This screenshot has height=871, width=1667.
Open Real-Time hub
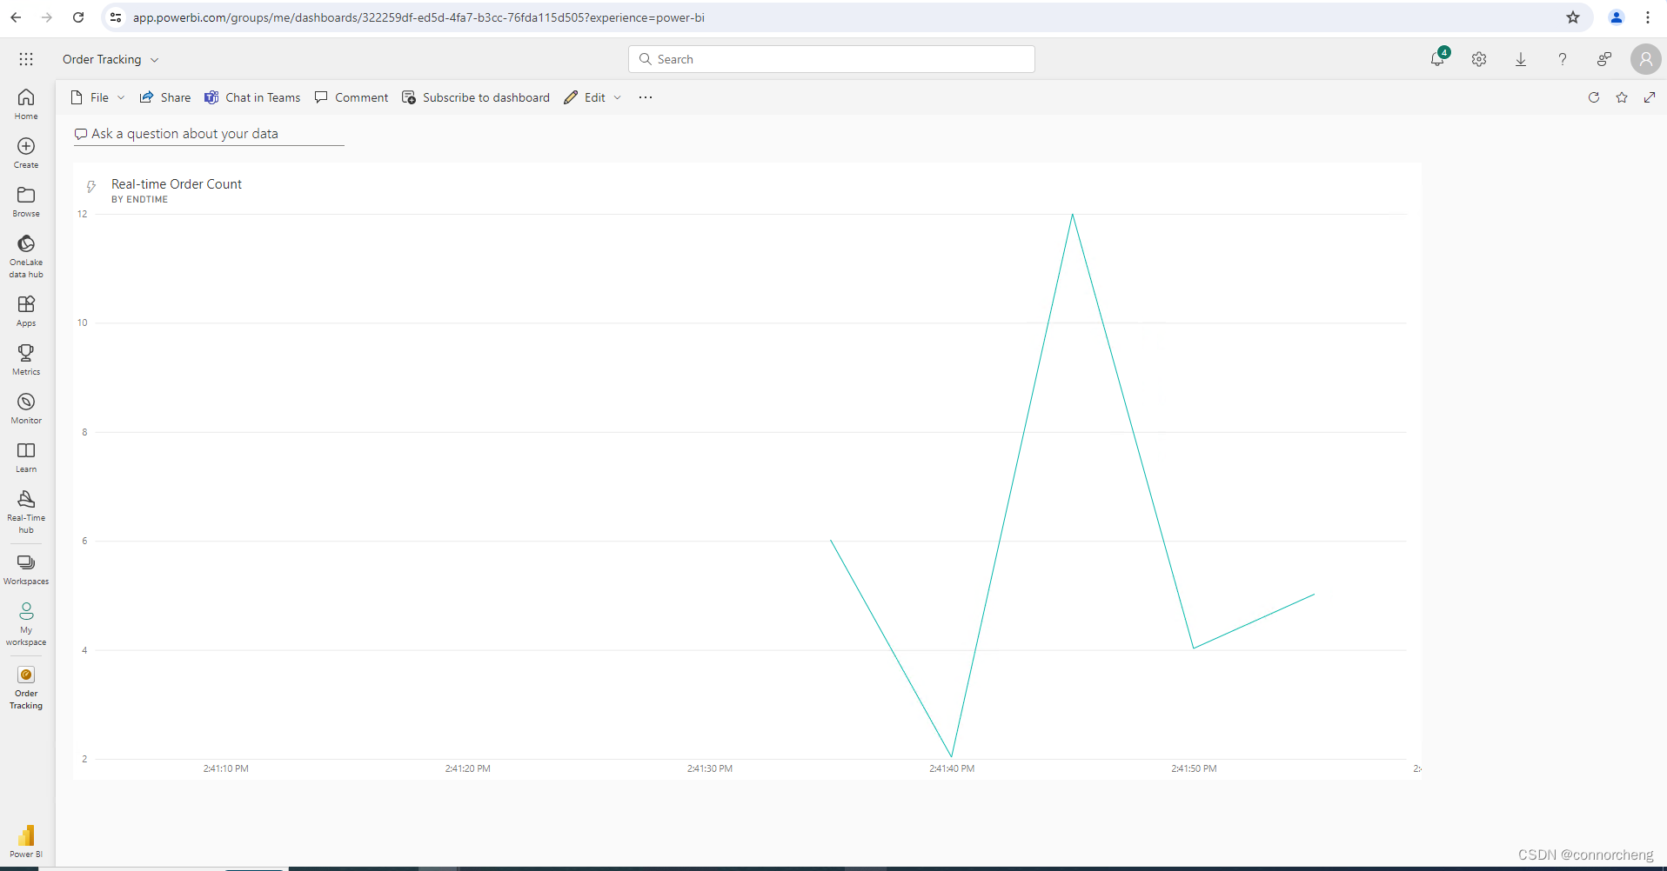tap(26, 511)
